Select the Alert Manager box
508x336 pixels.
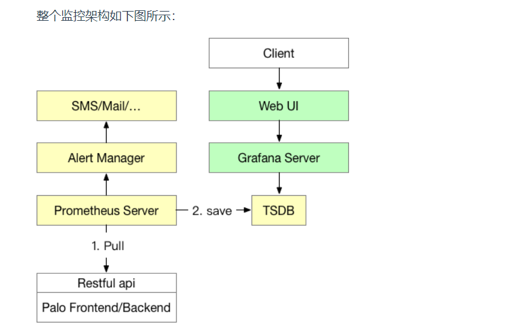(107, 157)
